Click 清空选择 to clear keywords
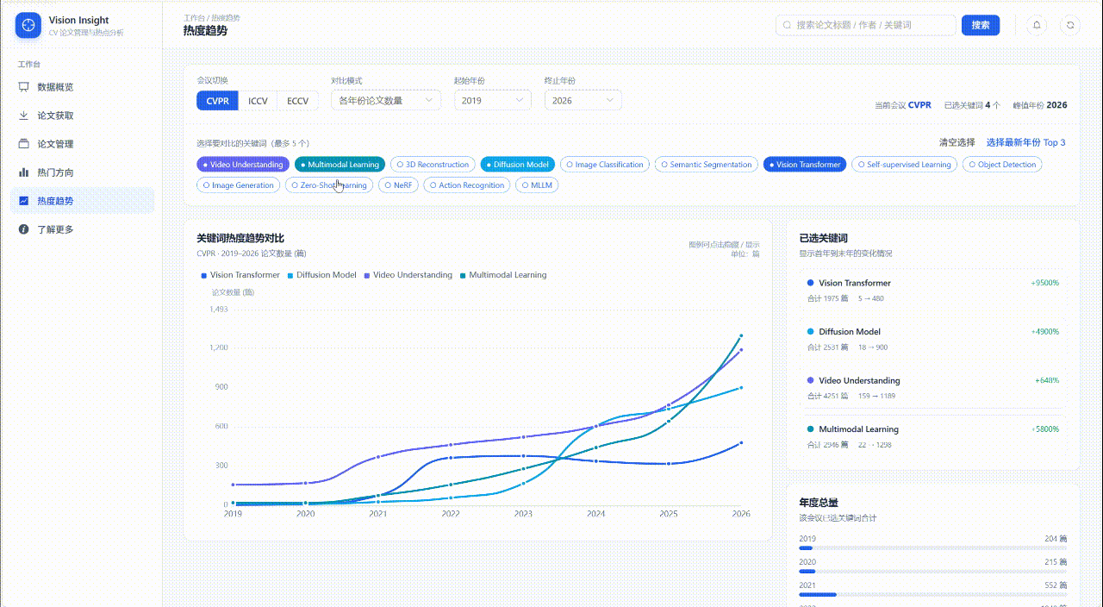1103x607 pixels. click(x=957, y=142)
